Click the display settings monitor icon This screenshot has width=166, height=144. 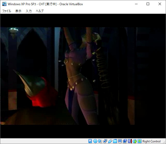120,141
